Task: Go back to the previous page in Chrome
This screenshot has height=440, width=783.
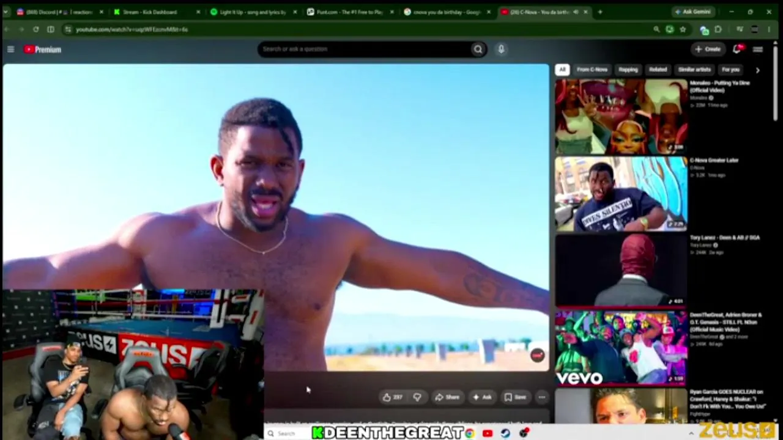Action: pos(7,29)
